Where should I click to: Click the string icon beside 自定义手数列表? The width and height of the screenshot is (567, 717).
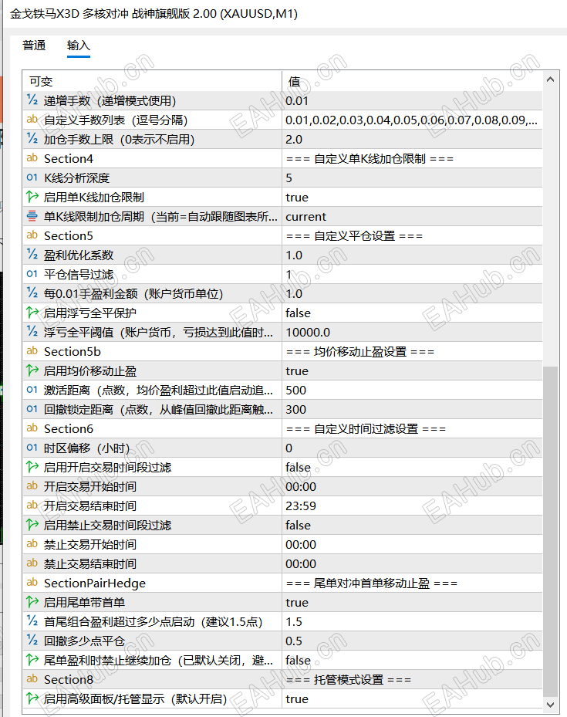(x=32, y=120)
